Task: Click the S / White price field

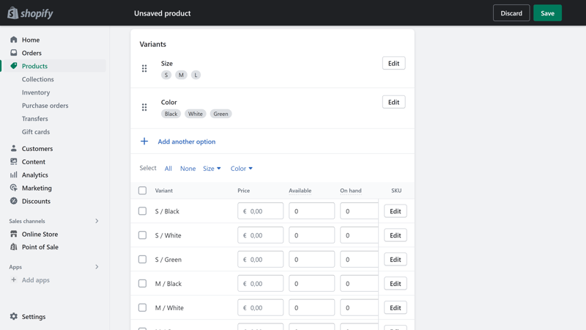Action: [261, 235]
